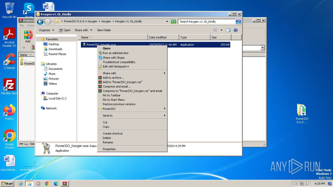Choose Share with Skype
The image size is (333, 187).
132,58
